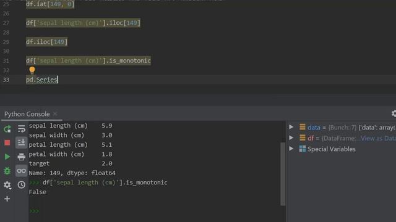Image resolution: width=396 pixels, height=222 pixels.
Task: Execute the current statement with the green arrow
Action: coord(7,157)
